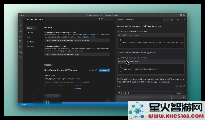Image resolution: width=205 pixels, height=120 pixels.
Task: Toggle the layout icon in title bar
Action: [x=181, y=15]
